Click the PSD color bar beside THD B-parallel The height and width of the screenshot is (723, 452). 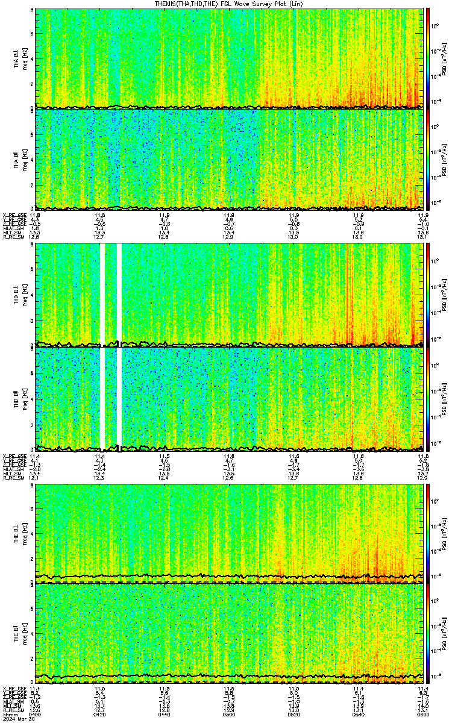(428, 399)
